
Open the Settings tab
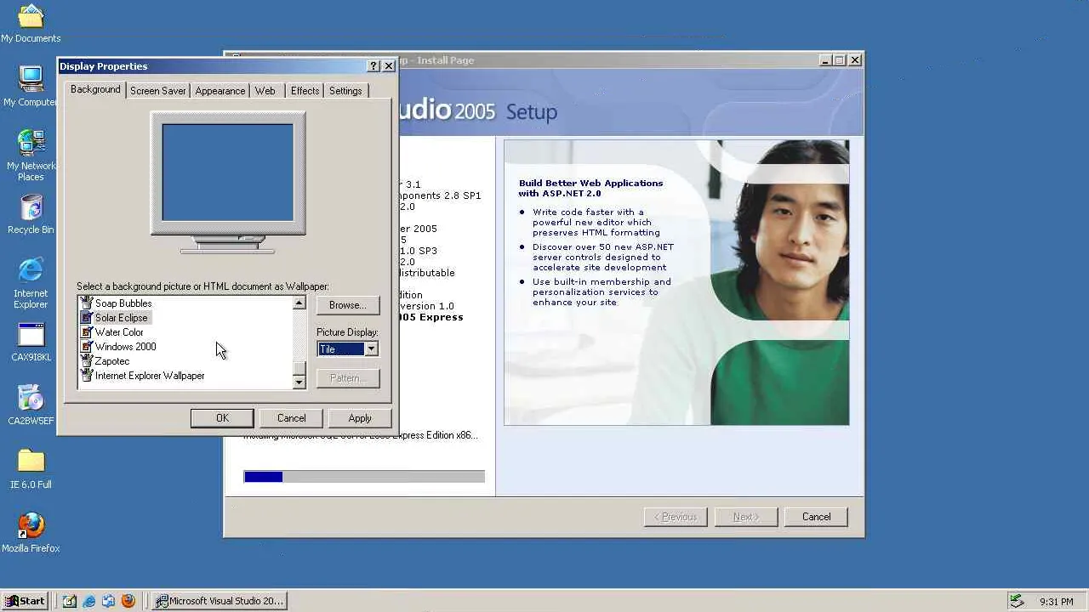click(x=345, y=91)
